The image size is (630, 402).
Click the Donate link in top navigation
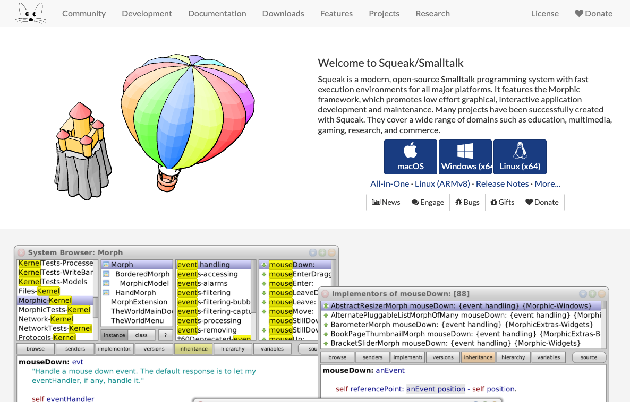[593, 14]
